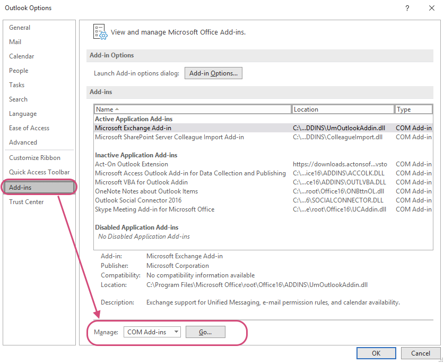
Task: Sort add-ins by the Location column
Action: (x=343, y=109)
